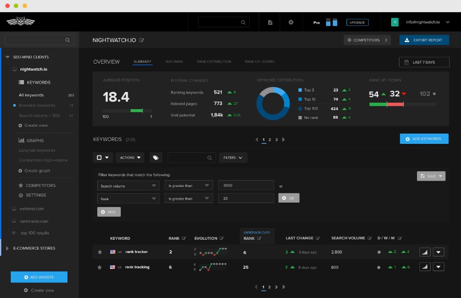Click the Nightwatch owl logo

click(x=21, y=21)
